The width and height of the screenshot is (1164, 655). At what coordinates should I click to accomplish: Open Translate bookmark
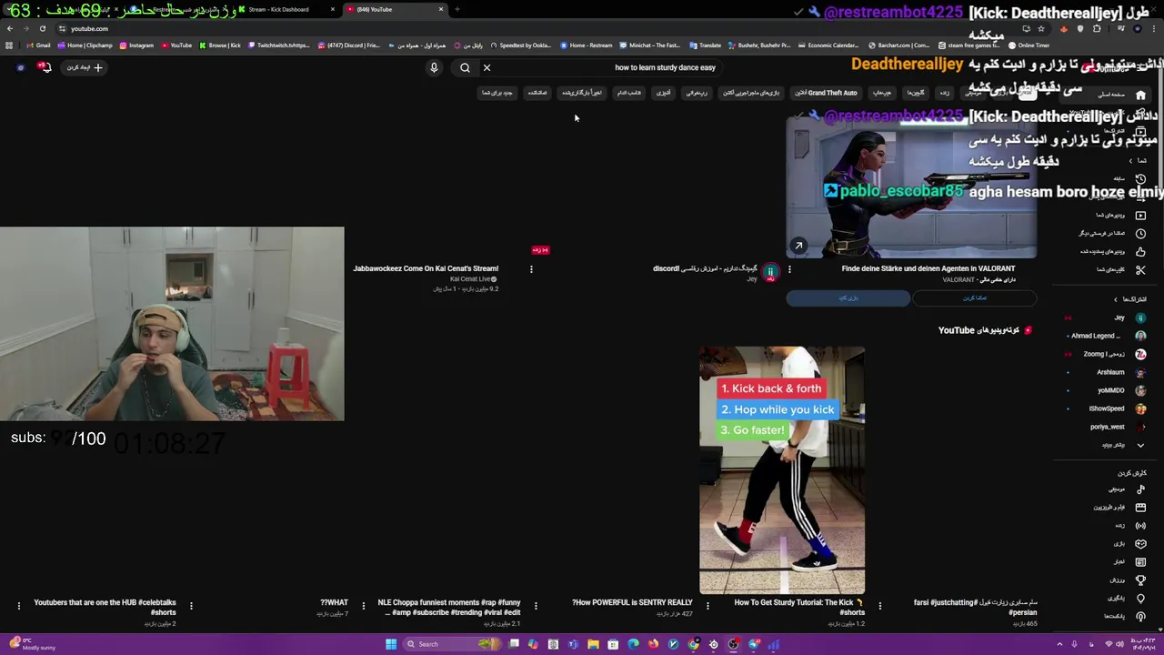[706, 45]
